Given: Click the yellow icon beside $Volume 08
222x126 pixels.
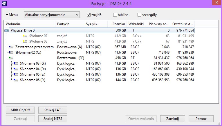Looking at the screenshot, I should click(25, 41).
